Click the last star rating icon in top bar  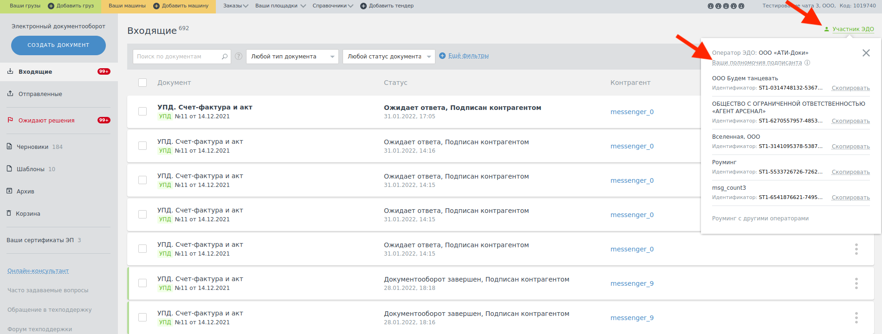coord(741,6)
